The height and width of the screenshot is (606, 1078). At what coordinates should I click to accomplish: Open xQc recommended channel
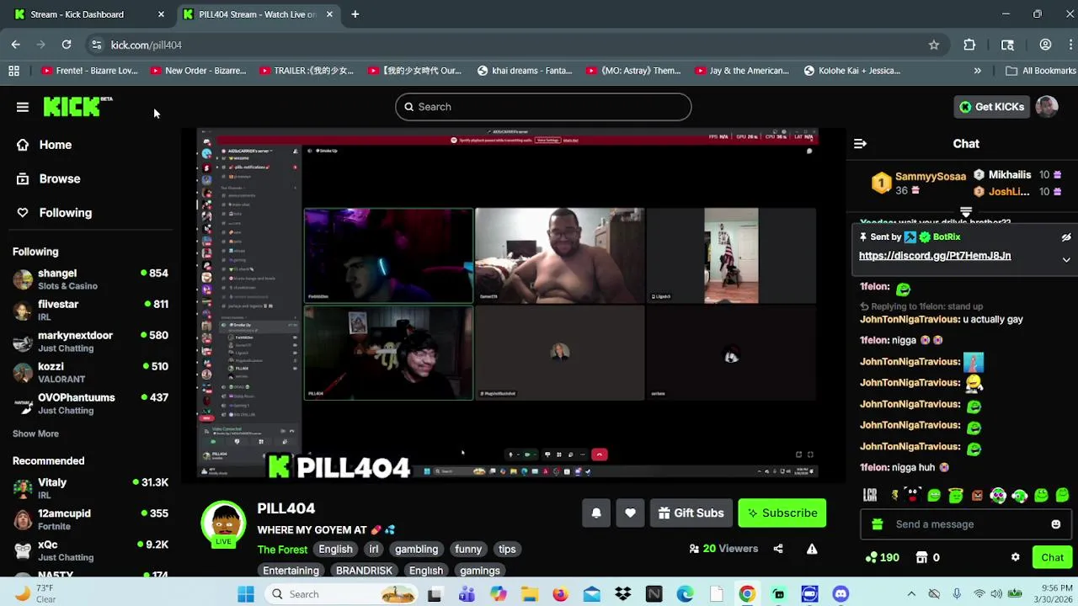pos(90,550)
